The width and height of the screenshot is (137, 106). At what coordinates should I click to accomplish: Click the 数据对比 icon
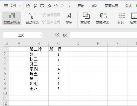[x=104, y=16]
